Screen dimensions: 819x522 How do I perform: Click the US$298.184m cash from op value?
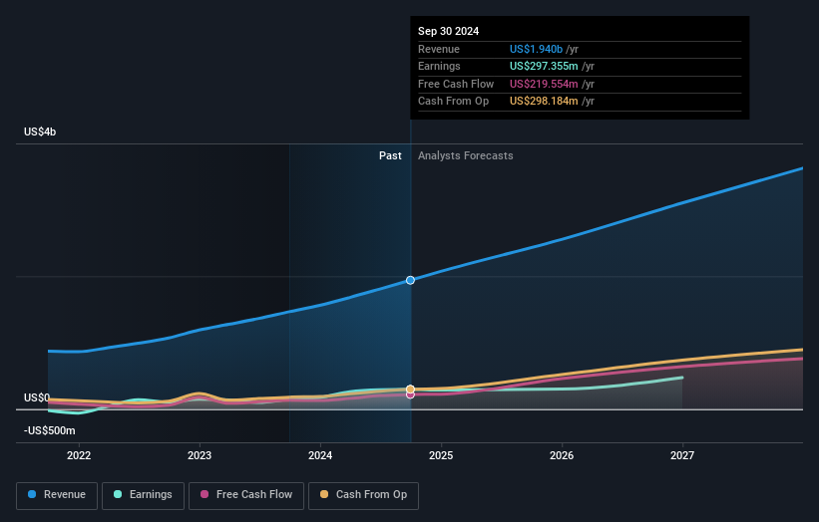(x=544, y=102)
